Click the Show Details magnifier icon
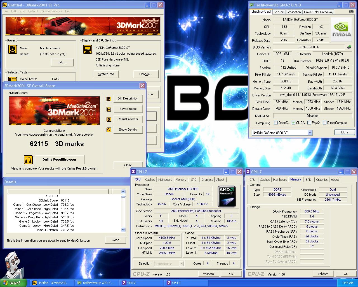This screenshot has width=358, height=287. coord(109,130)
